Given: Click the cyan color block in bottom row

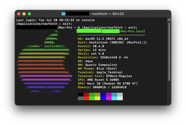Looking at the screenshot, I should (114, 98).
